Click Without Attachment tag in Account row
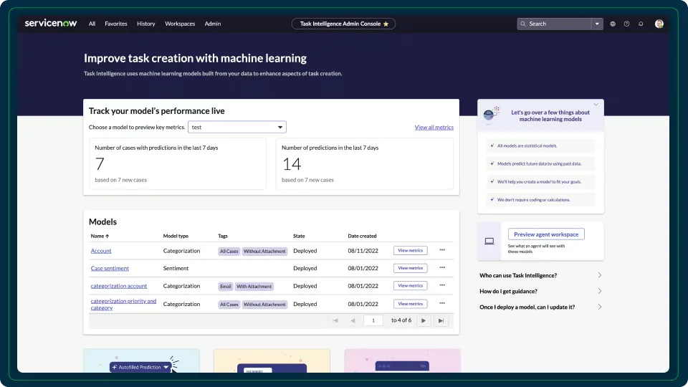The image size is (688, 387). [x=264, y=252]
